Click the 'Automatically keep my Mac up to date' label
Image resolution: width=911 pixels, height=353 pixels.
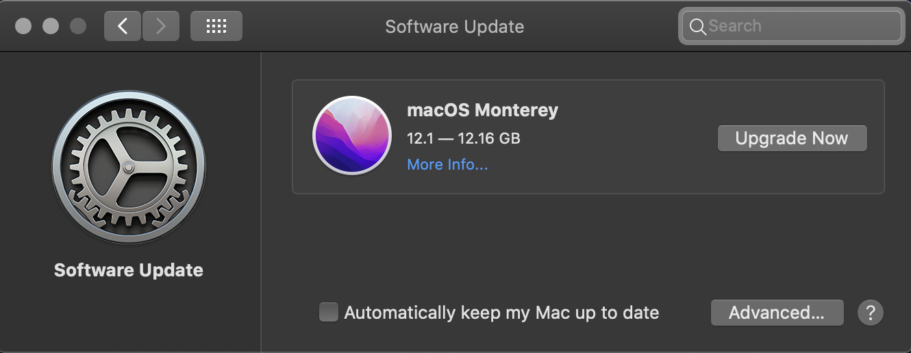click(501, 313)
